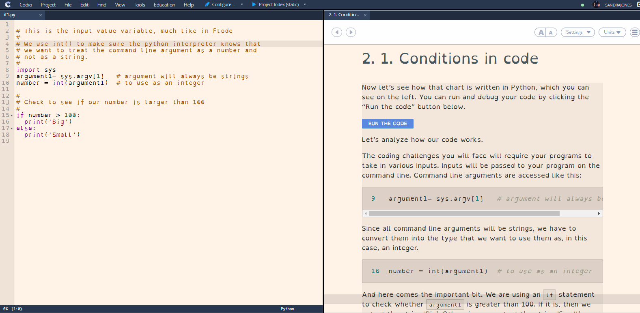The width and height of the screenshot is (640, 313).
Task: Click the green connection status indicator
Action: click(583, 5)
